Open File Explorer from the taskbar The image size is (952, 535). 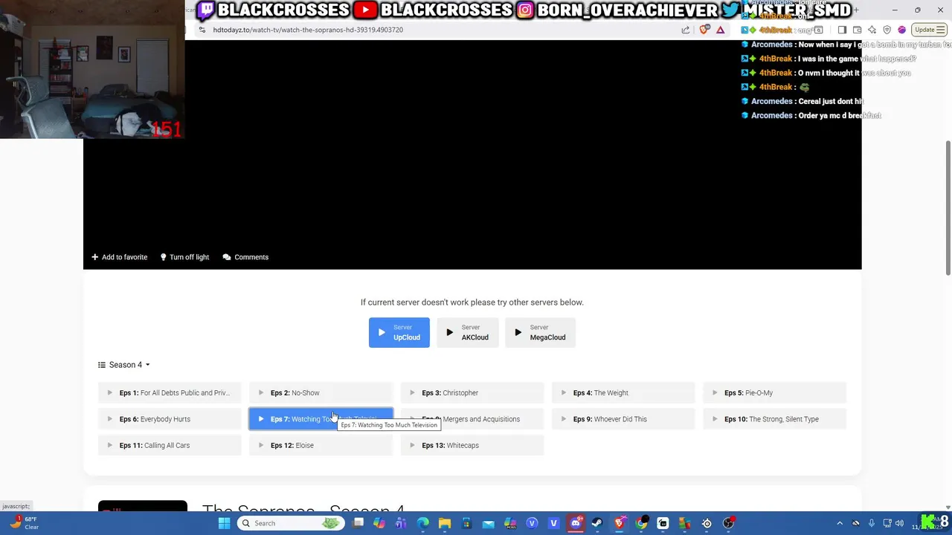[x=445, y=523]
